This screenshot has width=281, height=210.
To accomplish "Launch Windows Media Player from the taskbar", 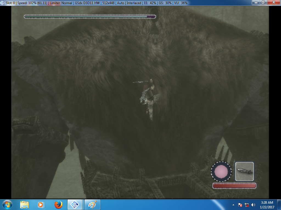I will tap(41, 205).
